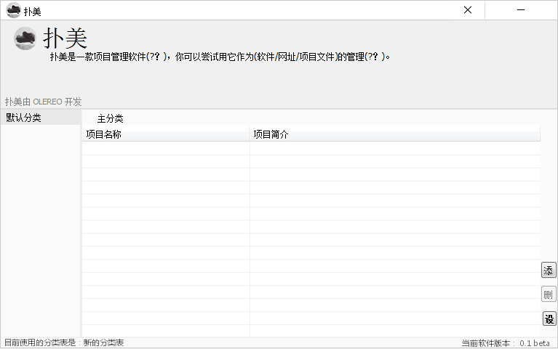
Task: Click the 添 (add) button
Action: pos(549,271)
